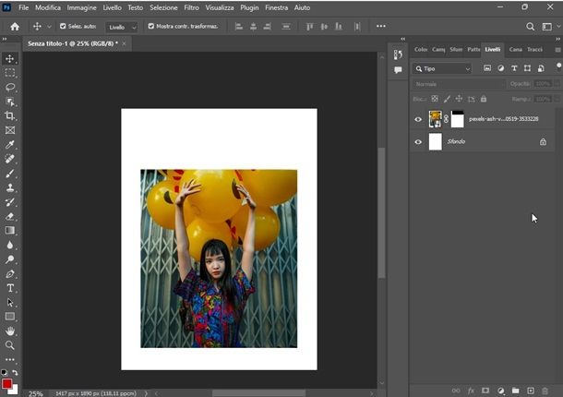Toggle shape layer filter icon
The width and height of the screenshot is (563, 397).
[x=527, y=68]
